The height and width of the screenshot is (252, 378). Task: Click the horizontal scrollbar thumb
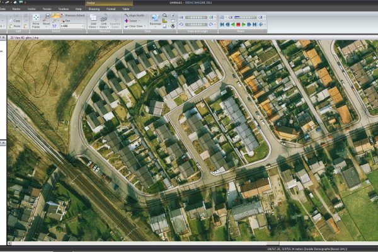point(272,243)
